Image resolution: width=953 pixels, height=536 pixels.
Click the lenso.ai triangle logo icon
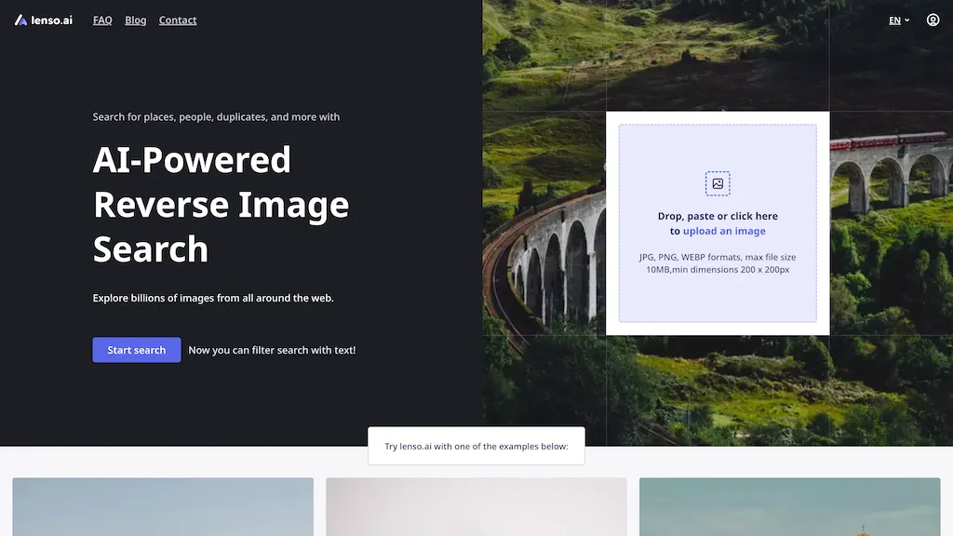[x=20, y=20]
